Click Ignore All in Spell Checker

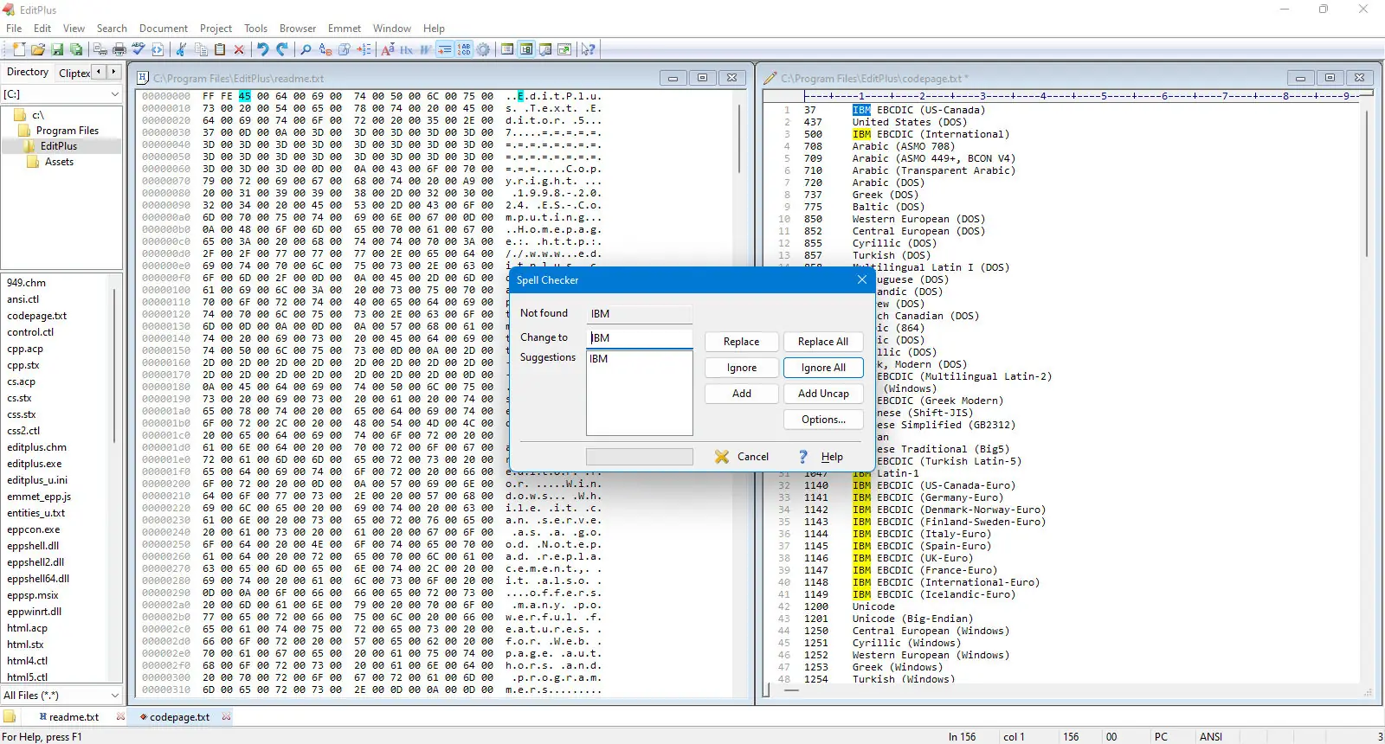[823, 368]
